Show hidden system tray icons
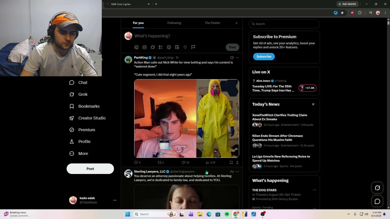 tap(348, 214)
